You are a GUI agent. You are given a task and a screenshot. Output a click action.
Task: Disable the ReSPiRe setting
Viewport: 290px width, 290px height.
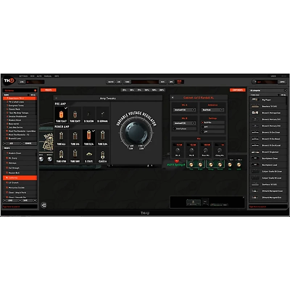coord(203,123)
